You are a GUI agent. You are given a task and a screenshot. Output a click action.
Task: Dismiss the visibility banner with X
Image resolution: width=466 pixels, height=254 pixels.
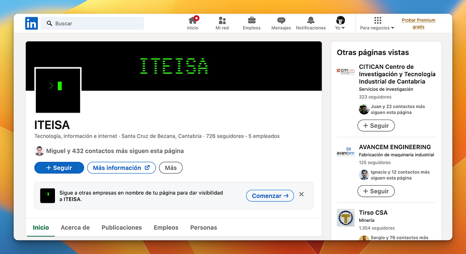coord(302,194)
